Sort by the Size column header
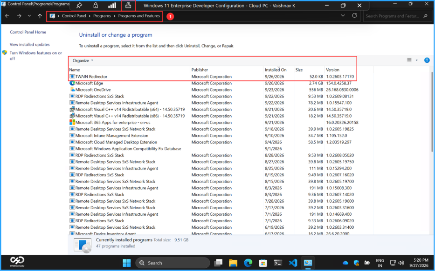Image resolution: width=435 pixels, height=271 pixels. click(x=309, y=70)
